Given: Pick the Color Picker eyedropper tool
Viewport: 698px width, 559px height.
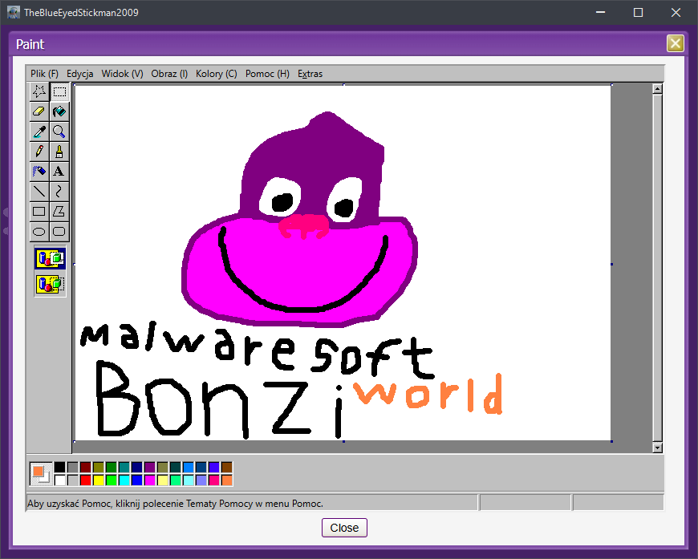Looking at the screenshot, I should point(39,132).
